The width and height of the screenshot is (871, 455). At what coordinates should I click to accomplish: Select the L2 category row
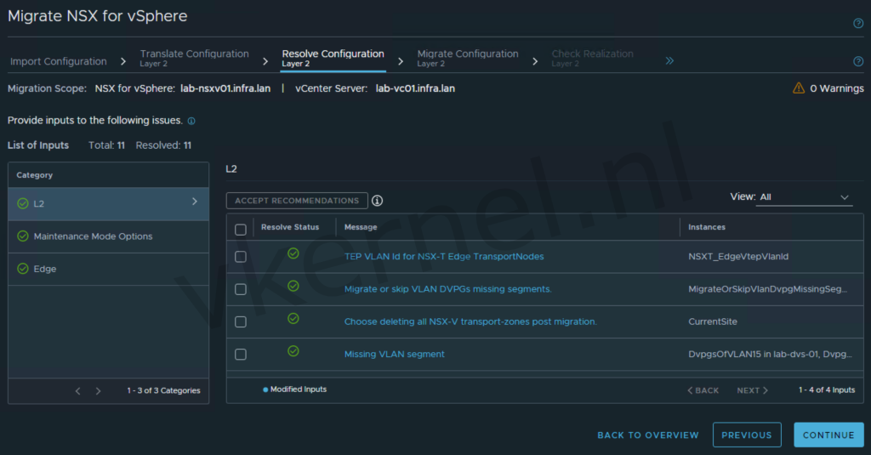(x=108, y=204)
